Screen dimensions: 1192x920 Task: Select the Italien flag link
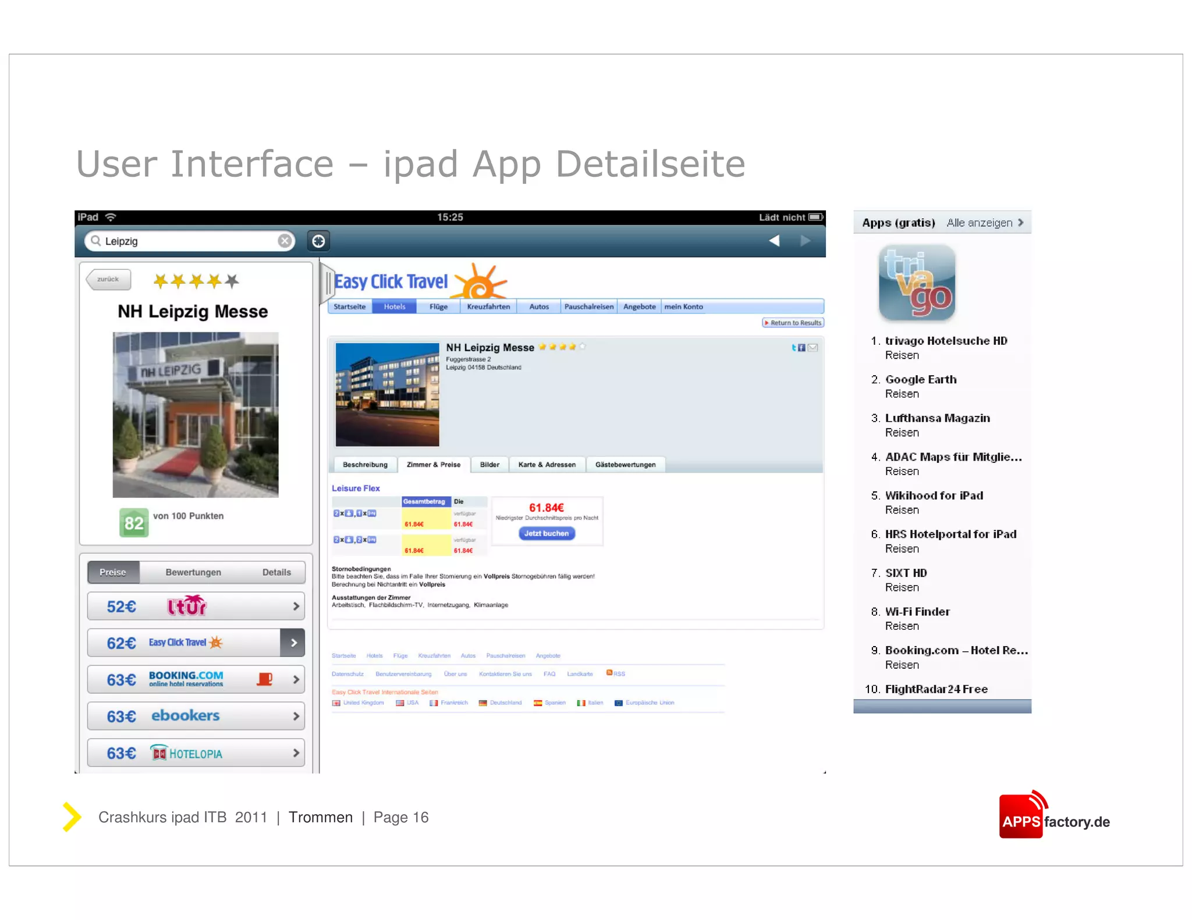pos(590,703)
